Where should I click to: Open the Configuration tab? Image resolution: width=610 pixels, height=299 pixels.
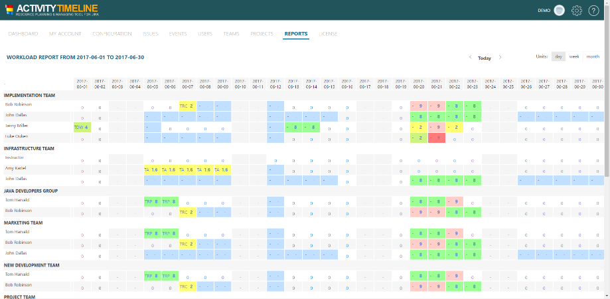pyautogui.click(x=112, y=33)
